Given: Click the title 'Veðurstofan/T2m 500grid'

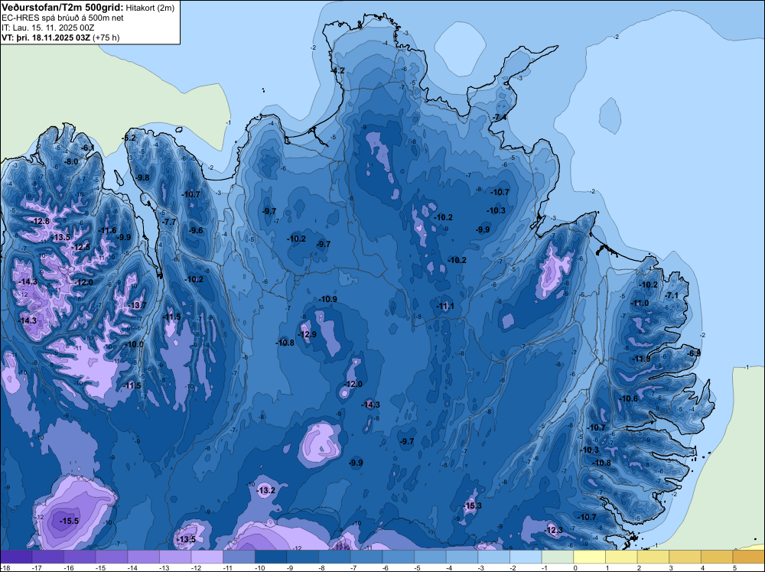Looking at the screenshot, I should 62,7.
